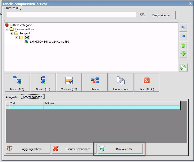Click the Cod. column header
The height and width of the screenshot is (162, 194).
(x=26, y=103)
